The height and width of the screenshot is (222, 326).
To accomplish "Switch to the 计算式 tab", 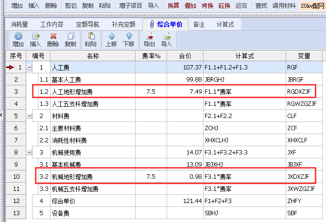I will coord(225,24).
